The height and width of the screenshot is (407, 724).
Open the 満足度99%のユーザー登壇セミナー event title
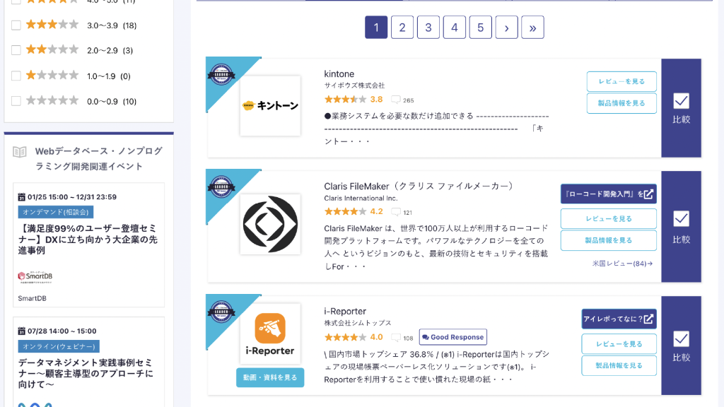click(x=88, y=240)
